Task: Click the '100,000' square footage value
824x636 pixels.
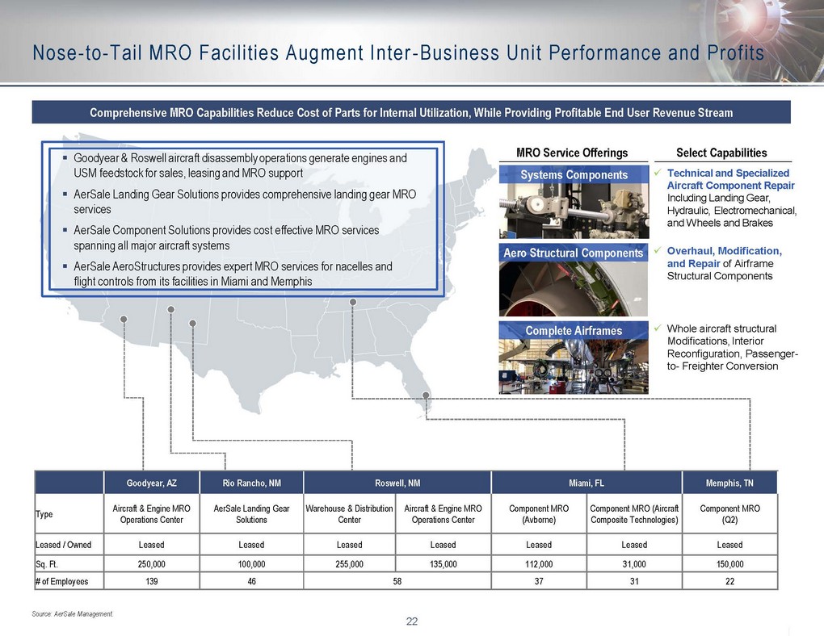Action: point(251,564)
